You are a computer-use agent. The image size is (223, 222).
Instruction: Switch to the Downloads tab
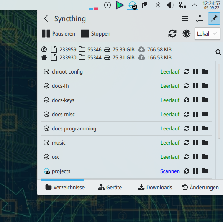(x=155, y=187)
